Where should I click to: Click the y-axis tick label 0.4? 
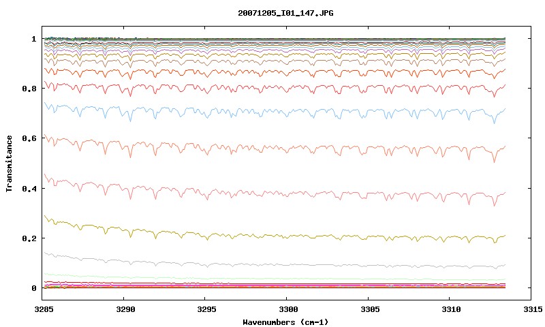pos(29,188)
